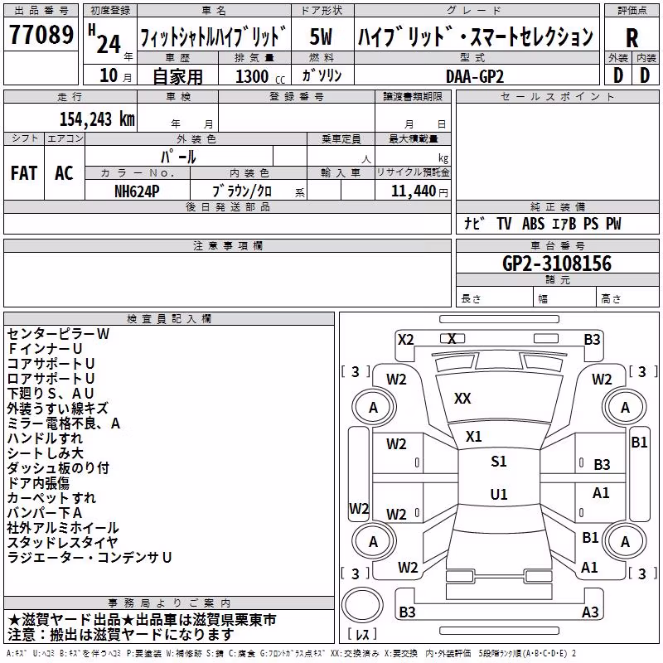Click the D grade under 内装
663x663 pixels.
(x=645, y=75)
